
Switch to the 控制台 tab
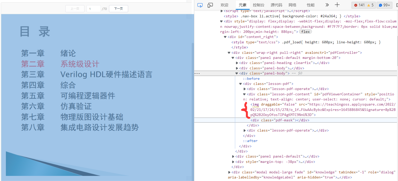[259, 5]
